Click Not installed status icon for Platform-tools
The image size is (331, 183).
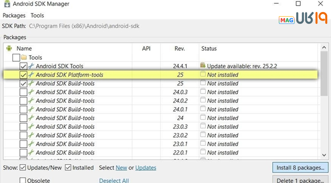(x=203, y=75)
